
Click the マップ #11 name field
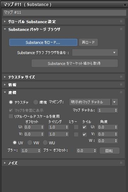point(65,13)
